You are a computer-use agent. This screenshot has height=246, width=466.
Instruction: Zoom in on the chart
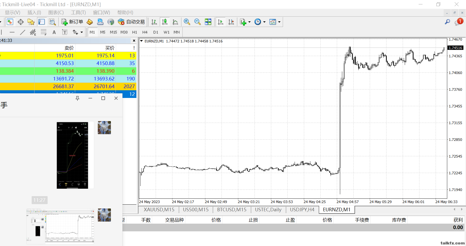(187, 22)
